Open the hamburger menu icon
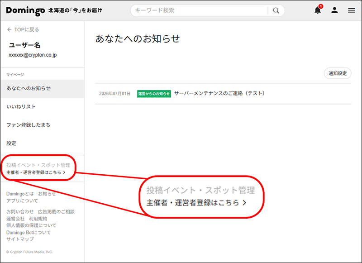This screenshot has width=362, height=263. point(352,10)
